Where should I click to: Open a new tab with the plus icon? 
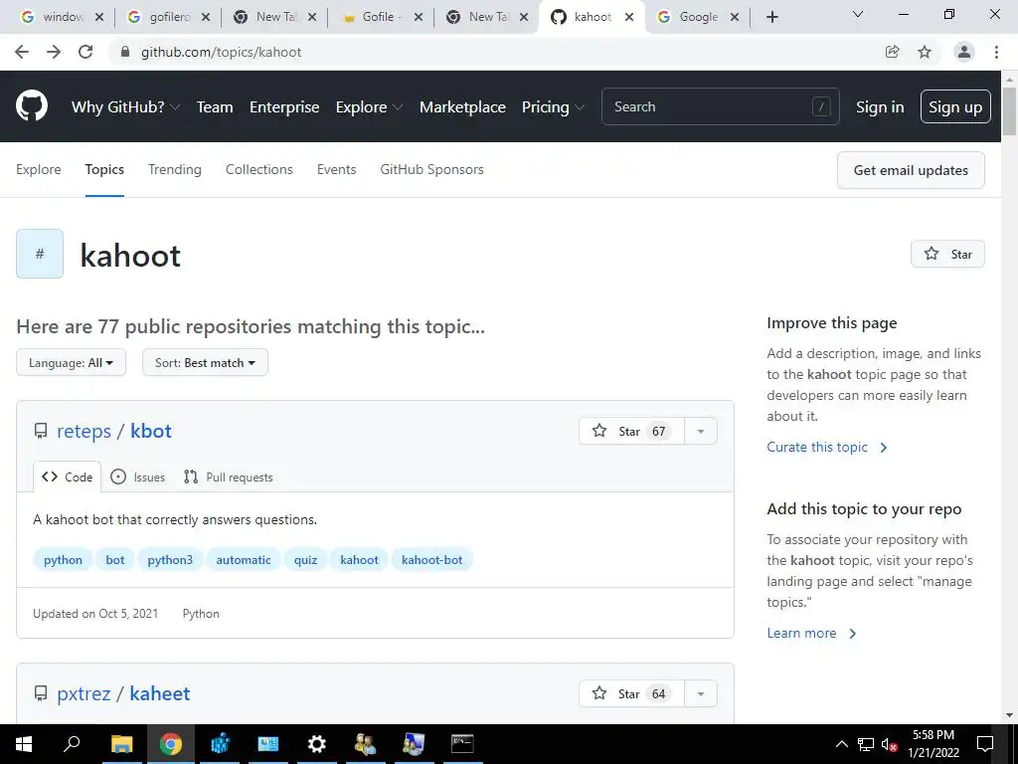[x=771, y=17]
